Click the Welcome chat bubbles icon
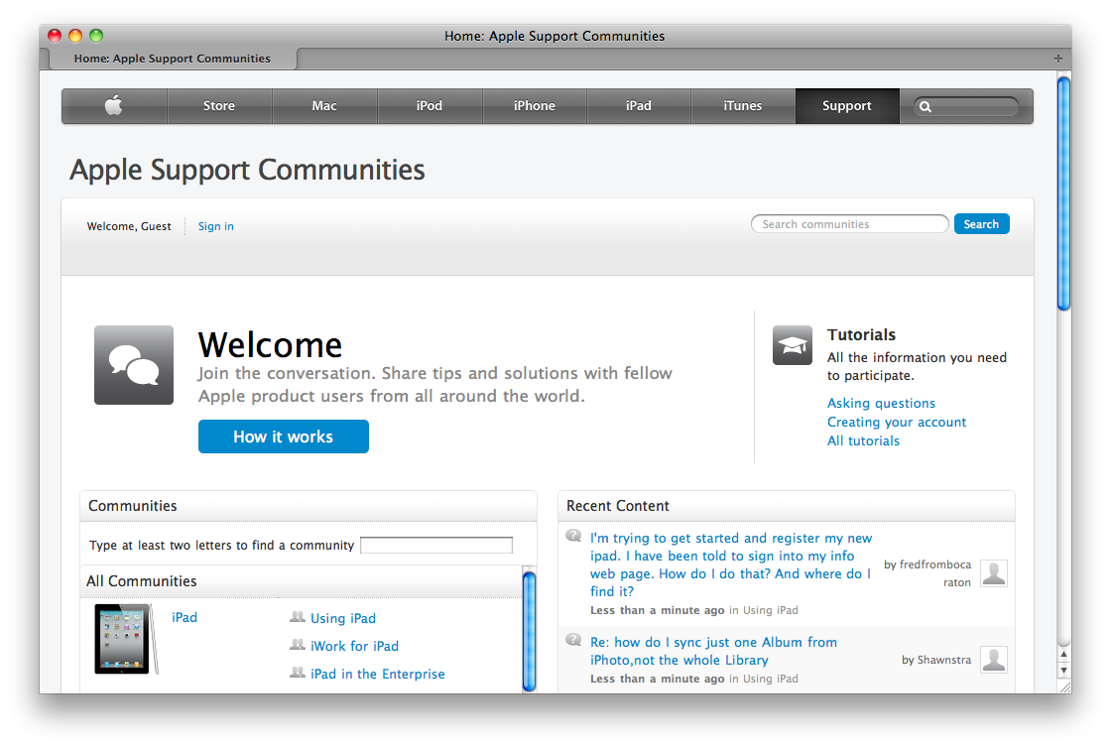 (134, 365)
